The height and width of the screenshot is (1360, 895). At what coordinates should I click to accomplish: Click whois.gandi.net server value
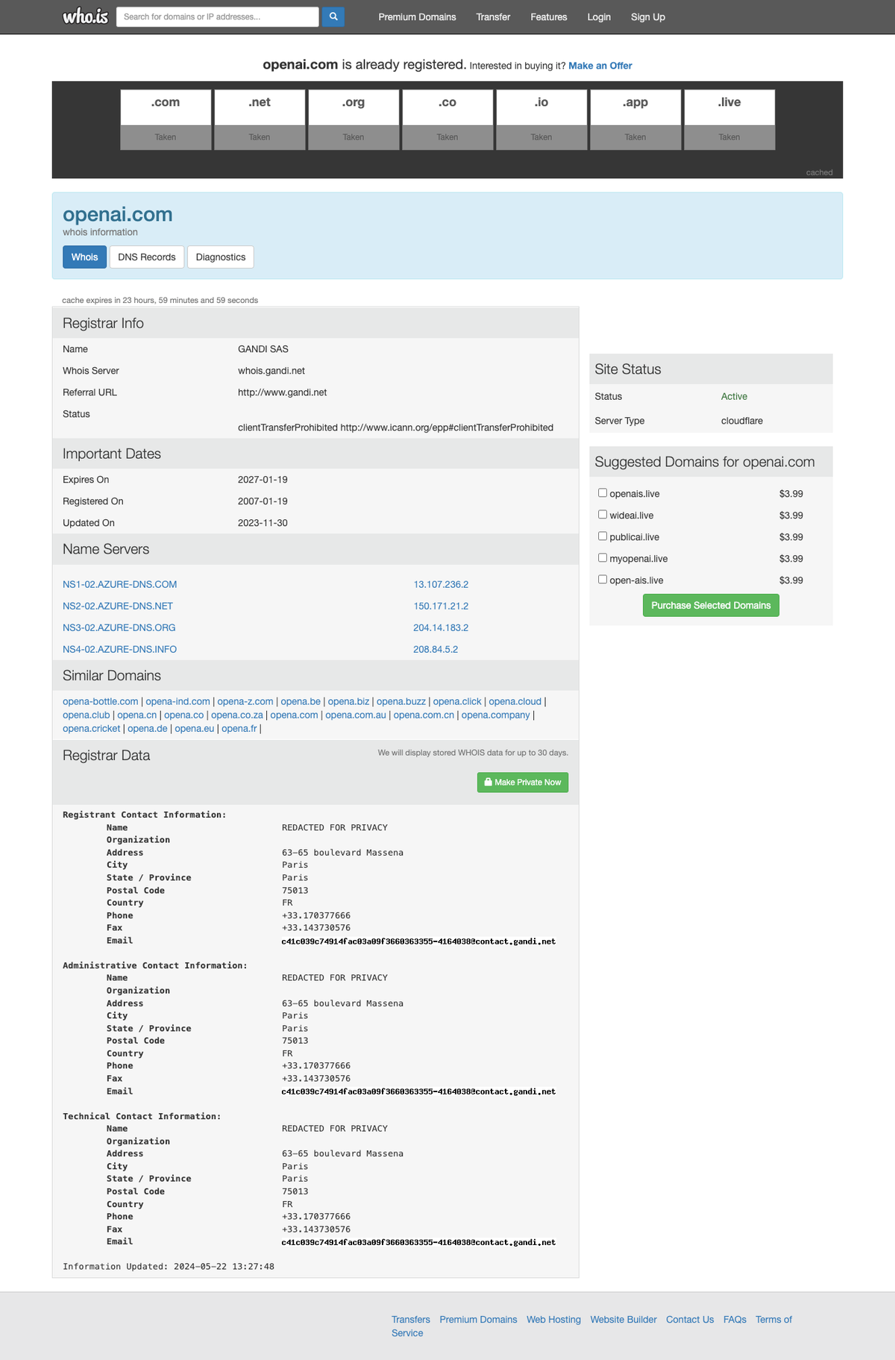(x=271, y=371)
